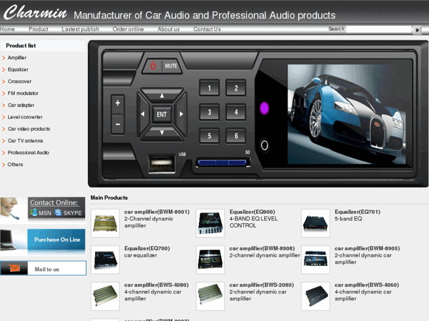This screenshot has width=429, height=321.
Task: Open Equalizer(EQ701) title link
Action: click(x=358, y=211)
